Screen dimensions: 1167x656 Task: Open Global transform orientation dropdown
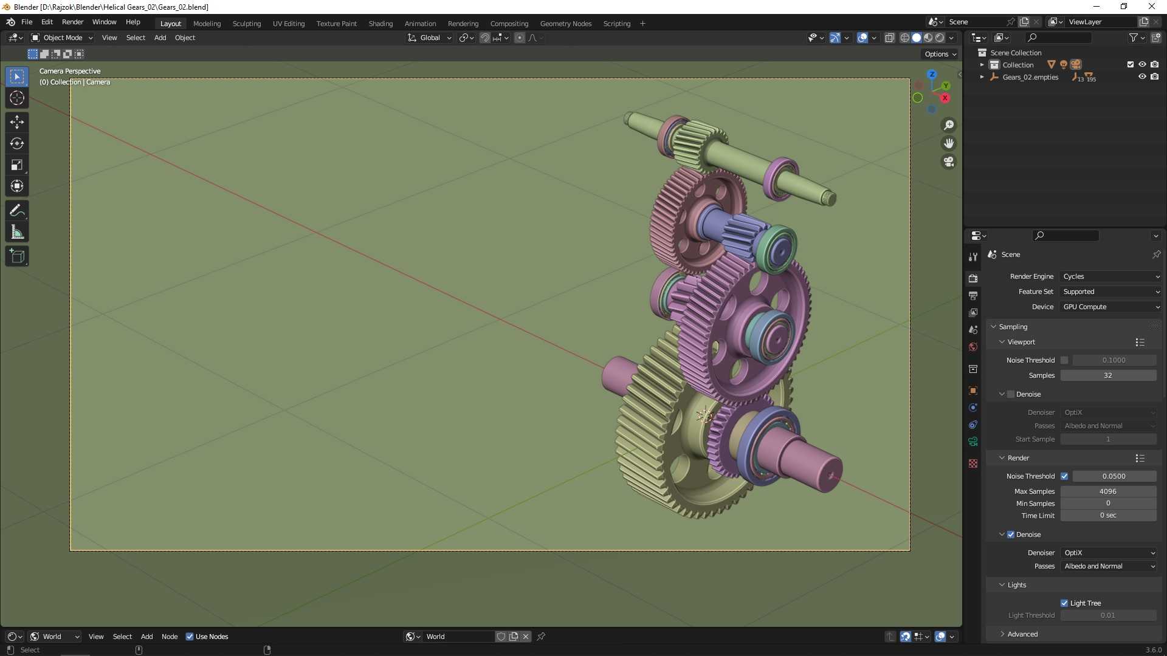pyautogui.click(x=430, y=38)
